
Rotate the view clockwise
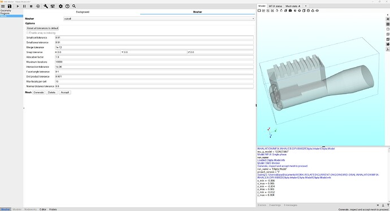281,11
